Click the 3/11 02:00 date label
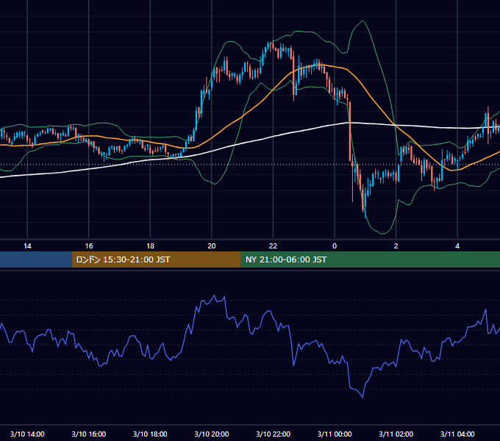 [x=396, y=434]
